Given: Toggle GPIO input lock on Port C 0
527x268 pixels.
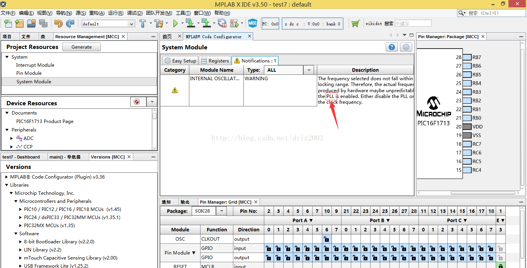Looking at the screenshot, I should [423, 248].
